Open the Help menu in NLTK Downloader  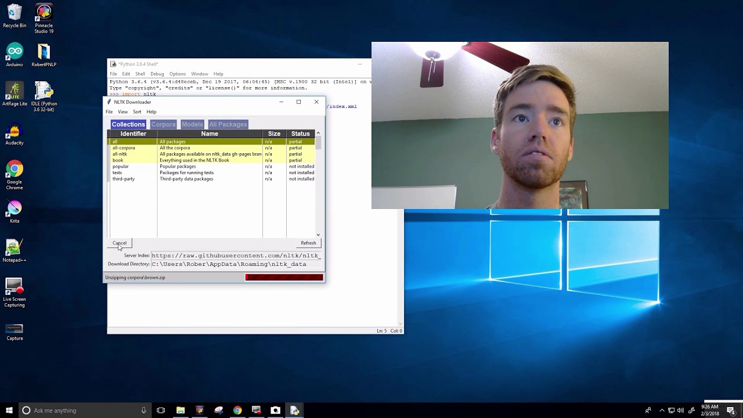[x=152, y=111]
